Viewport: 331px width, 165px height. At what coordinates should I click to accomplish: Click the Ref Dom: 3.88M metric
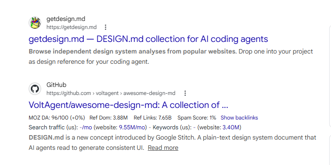pyautogui.click(x=109, y=118)
